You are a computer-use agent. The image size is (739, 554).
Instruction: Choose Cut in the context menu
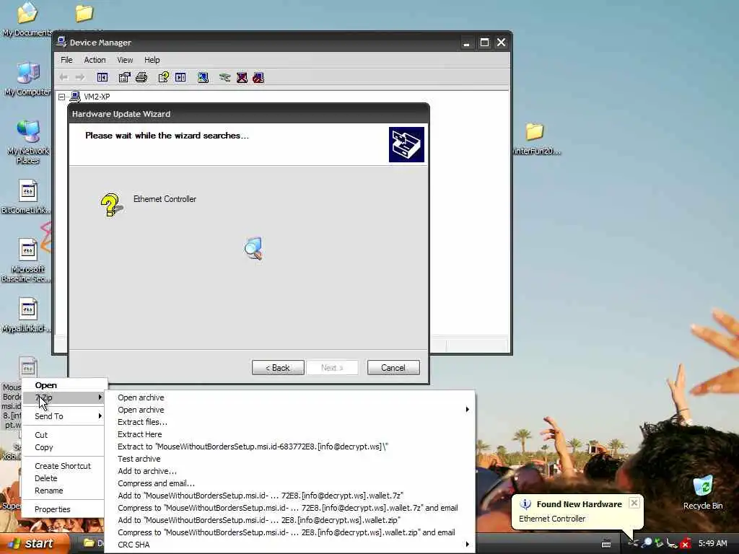pos(64,435)
